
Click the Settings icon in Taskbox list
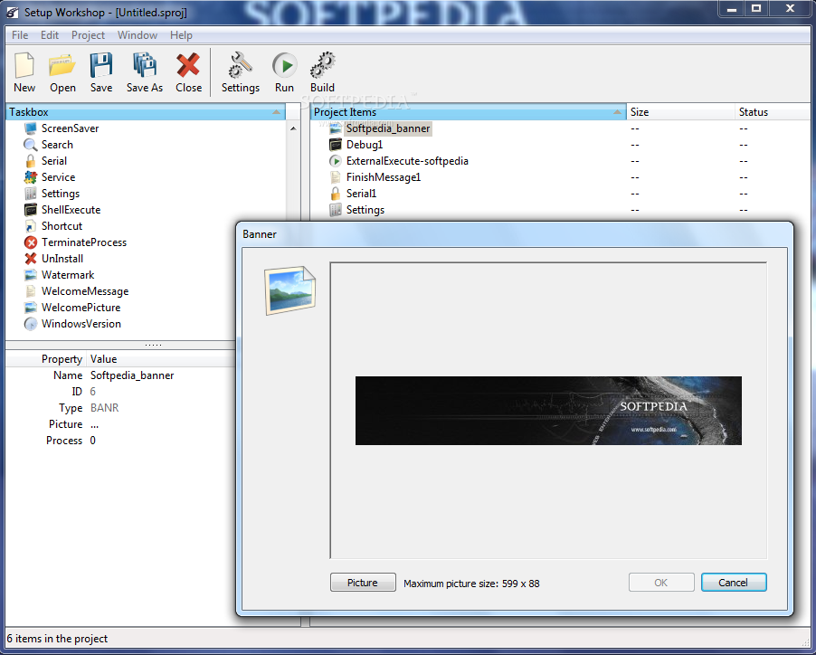coord(31,194)
